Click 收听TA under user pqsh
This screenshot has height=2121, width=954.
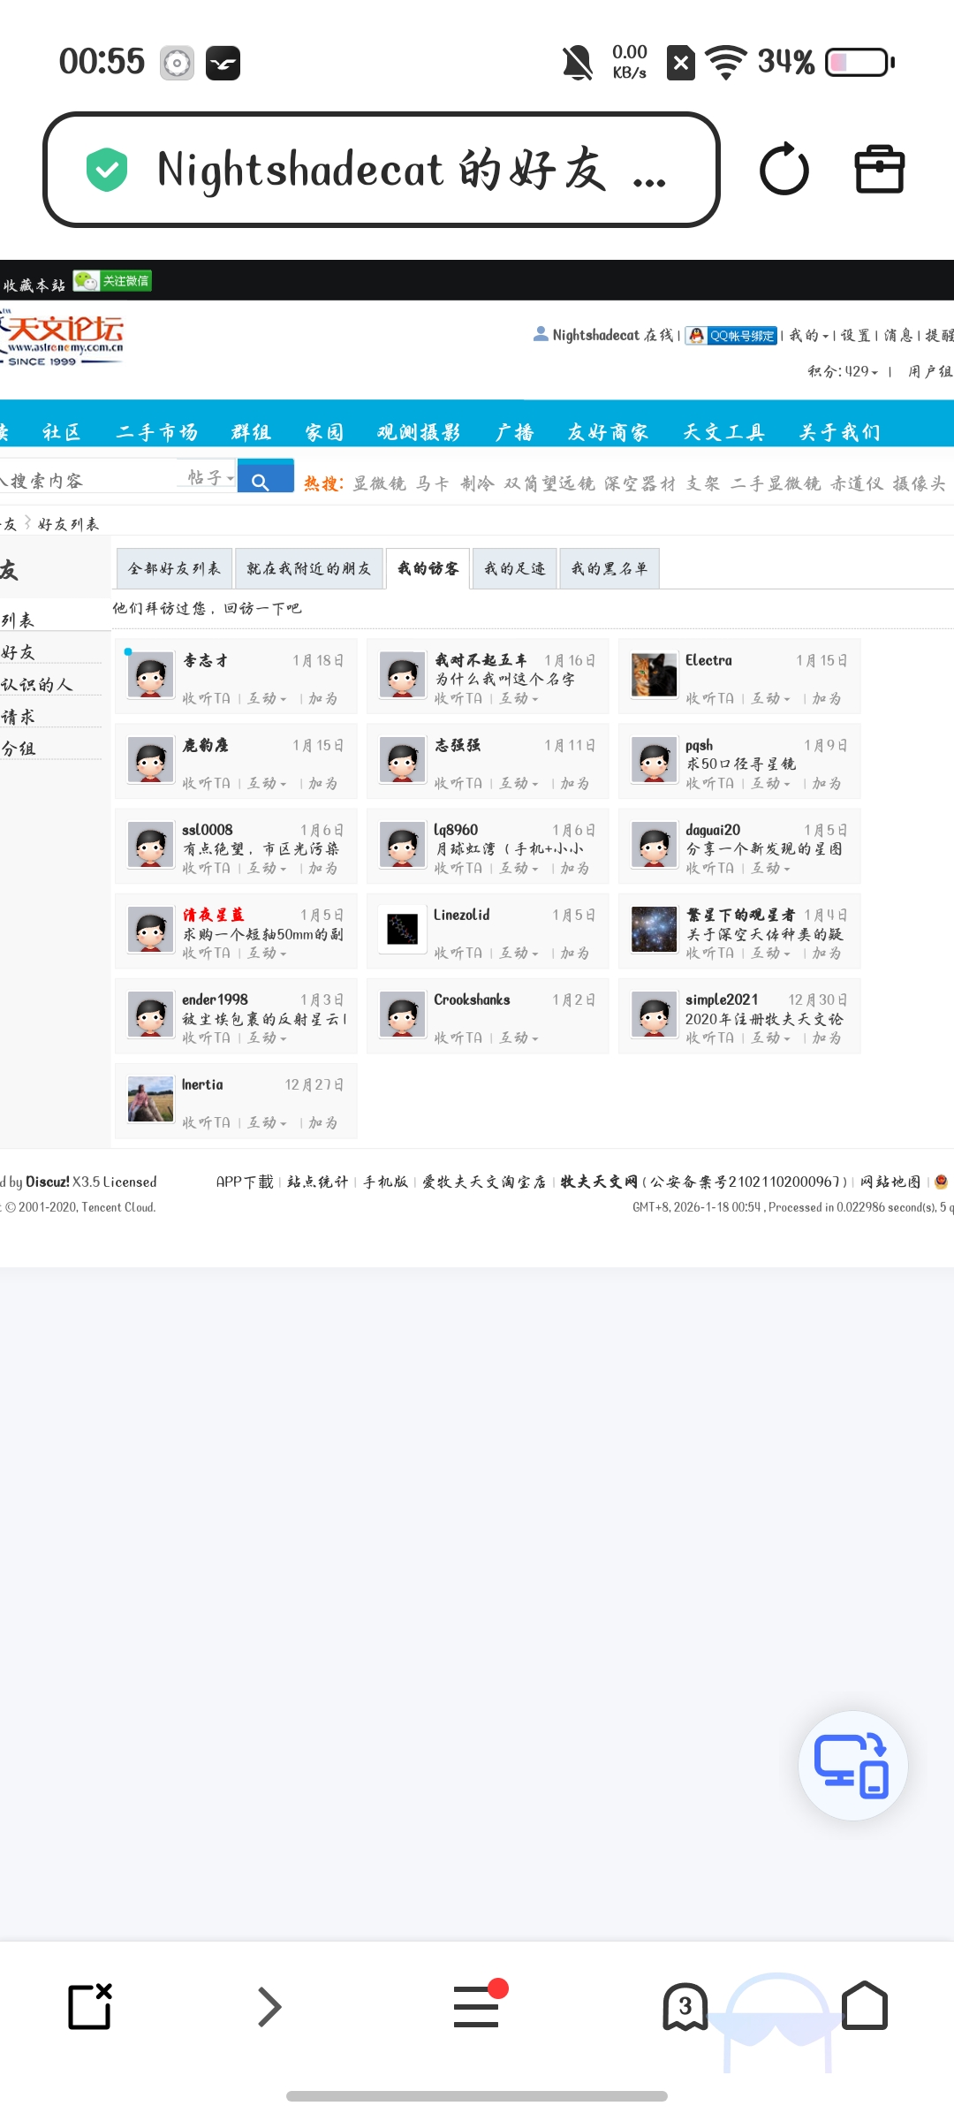point(709,784)
